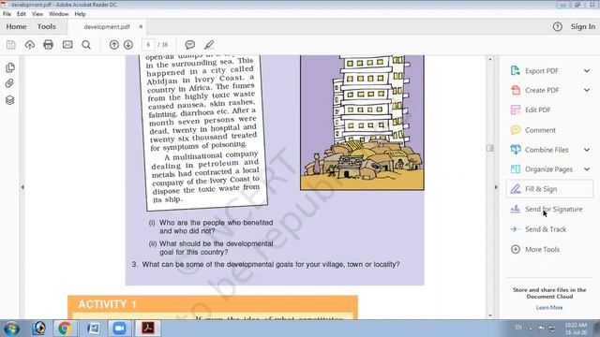The width and height of the screenshot is (600, 337).
Task: Select the highlight pen tool icon
Action: 209,45
